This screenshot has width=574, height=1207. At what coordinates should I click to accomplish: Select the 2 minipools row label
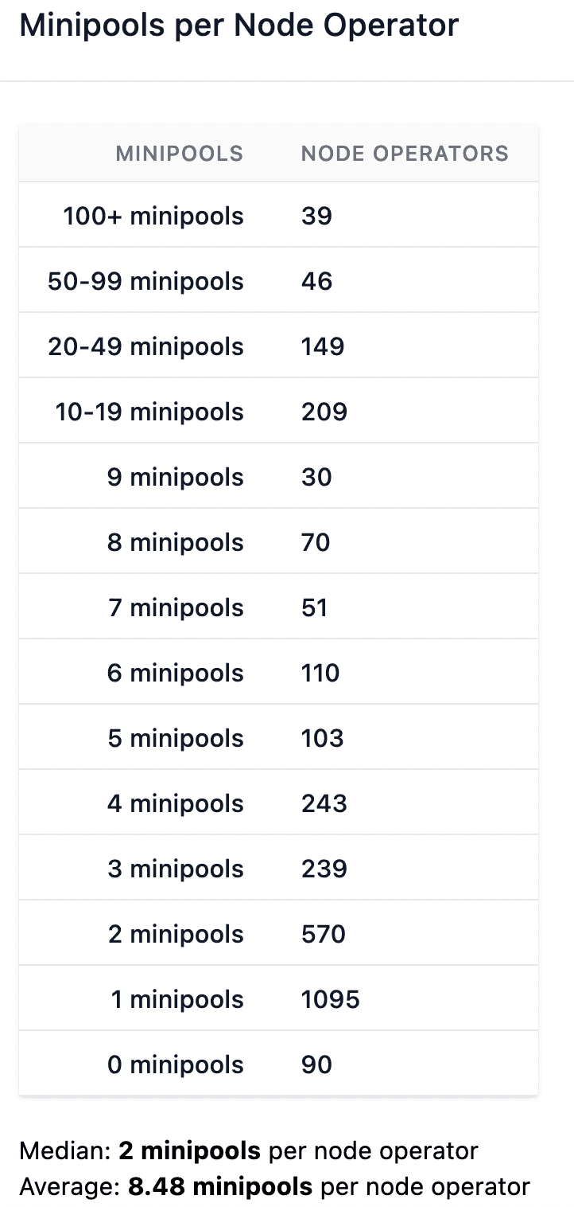coord(176,934)
